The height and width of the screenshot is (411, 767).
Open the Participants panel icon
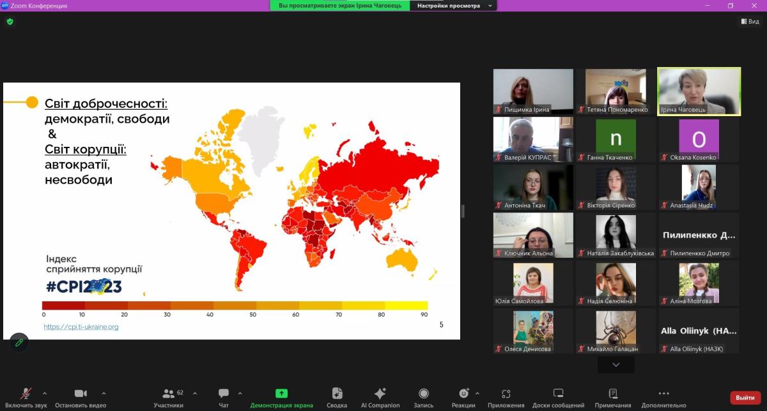169,394
